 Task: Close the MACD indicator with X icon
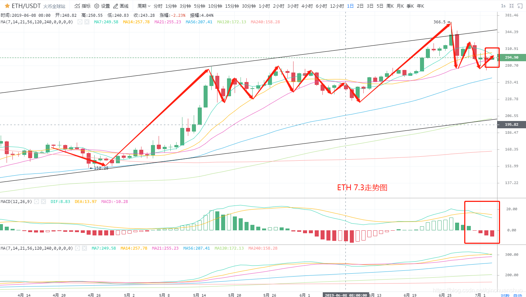pyautogui.click(x=43, y=201)
